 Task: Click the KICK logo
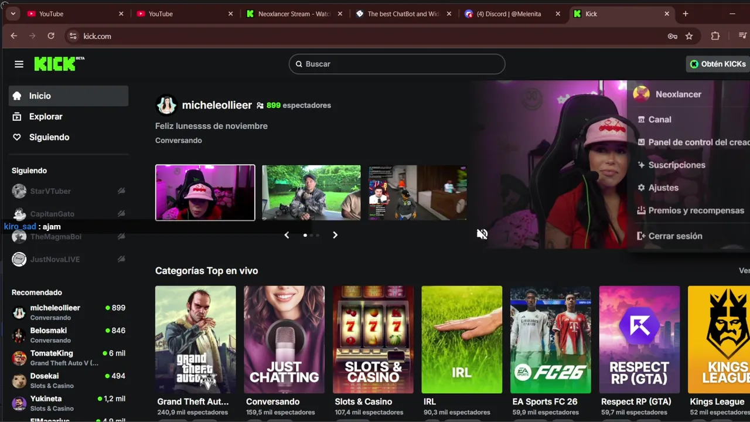[59, 63]
